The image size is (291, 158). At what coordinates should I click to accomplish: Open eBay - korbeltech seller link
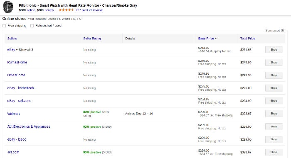[x=20, y=88]
